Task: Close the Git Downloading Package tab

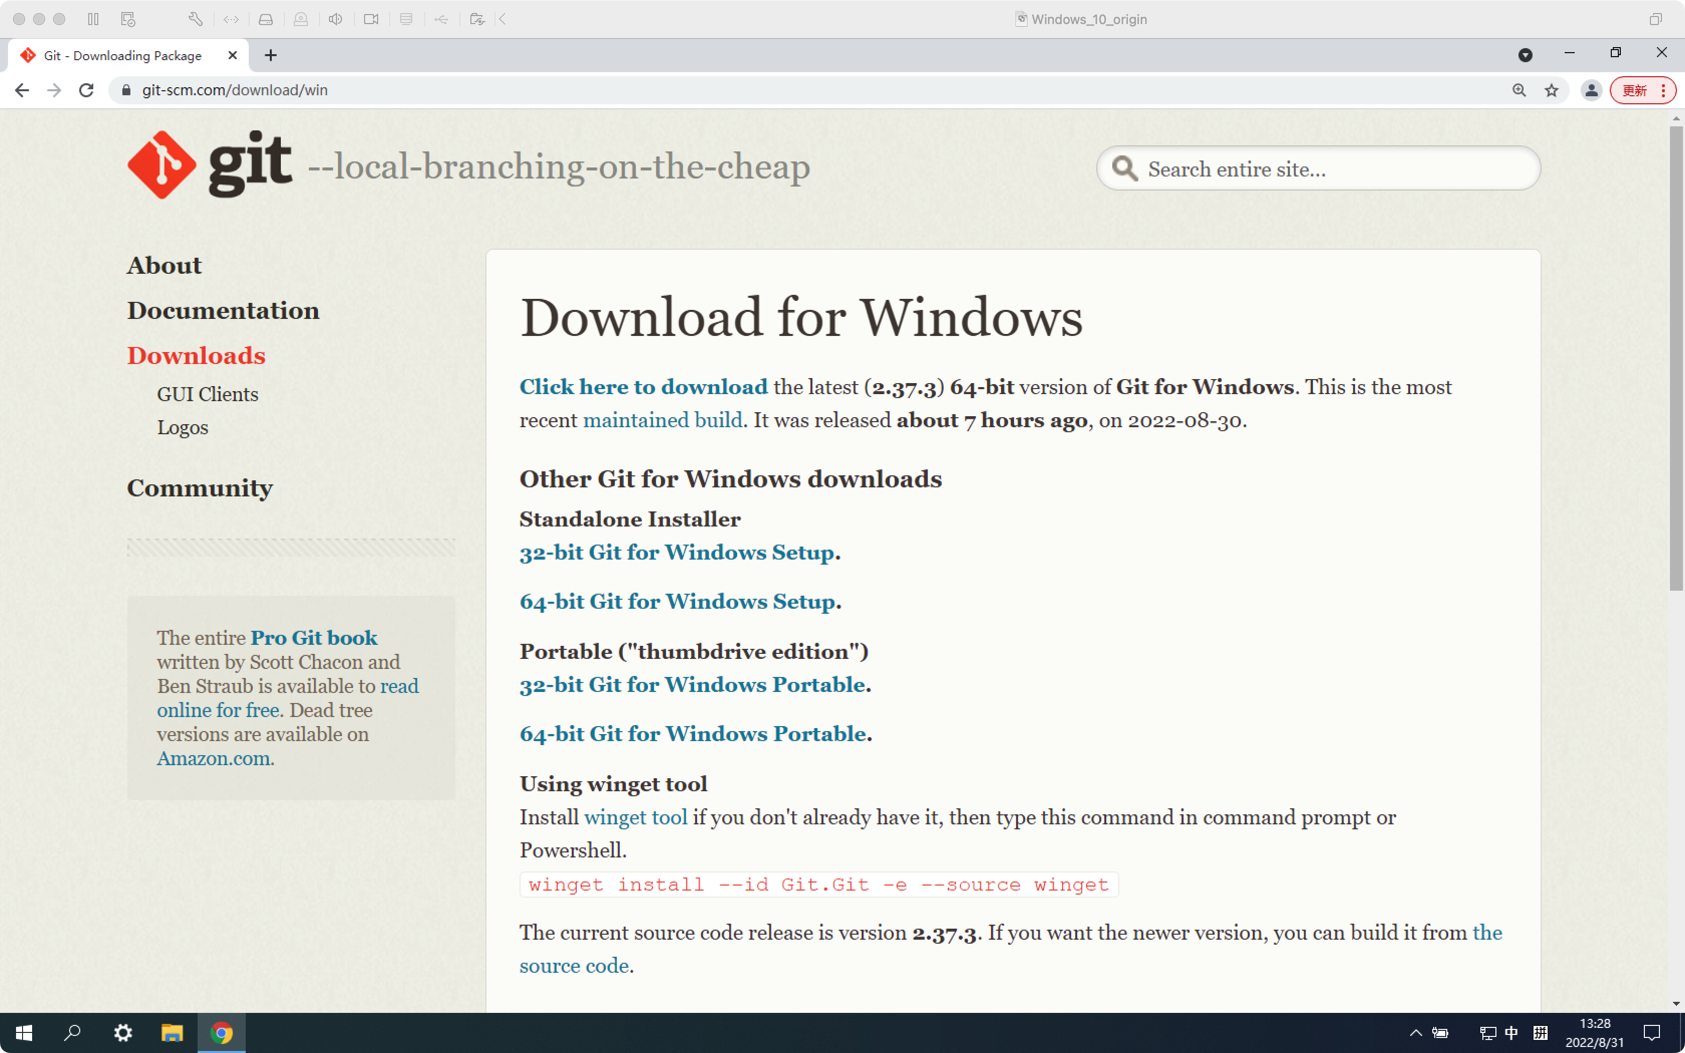Action: 233,55
